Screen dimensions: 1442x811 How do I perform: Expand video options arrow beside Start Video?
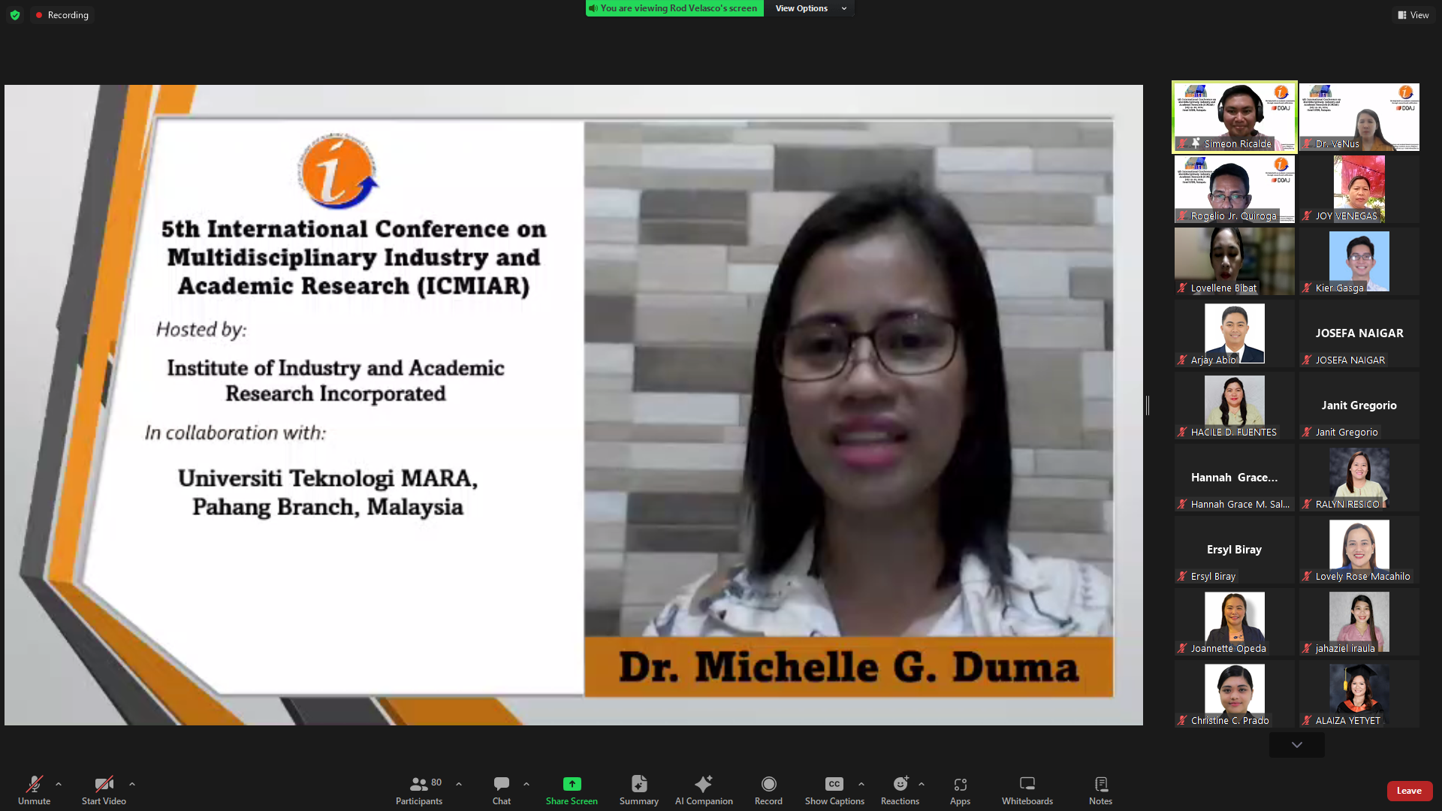(132, 784)
